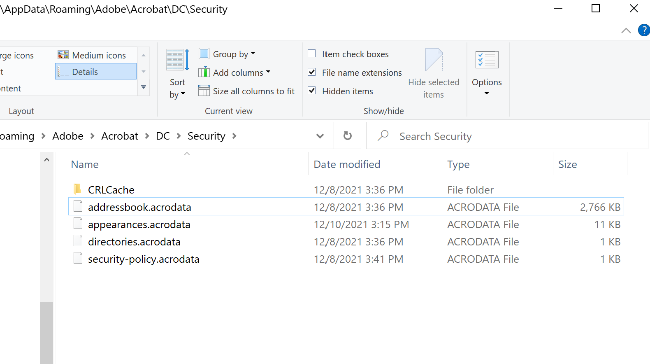This screenshot has width=650, height=364.
Task: Toggle the Hidden items checkbox
Action: [x=312, y=91]
